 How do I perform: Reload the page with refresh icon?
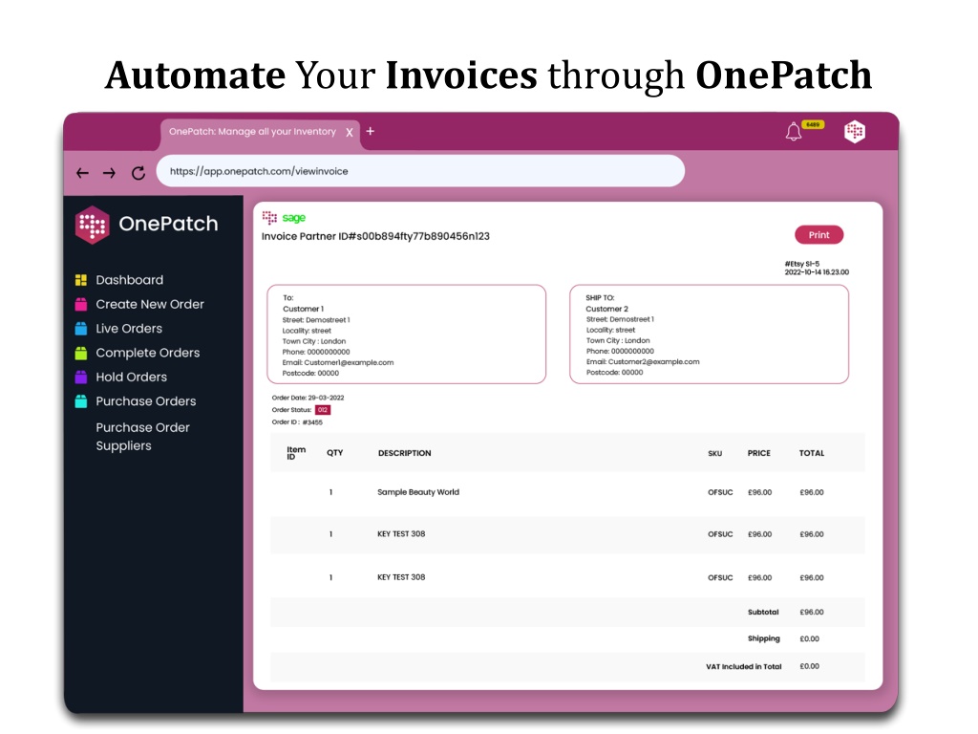(x=138, y=173)
